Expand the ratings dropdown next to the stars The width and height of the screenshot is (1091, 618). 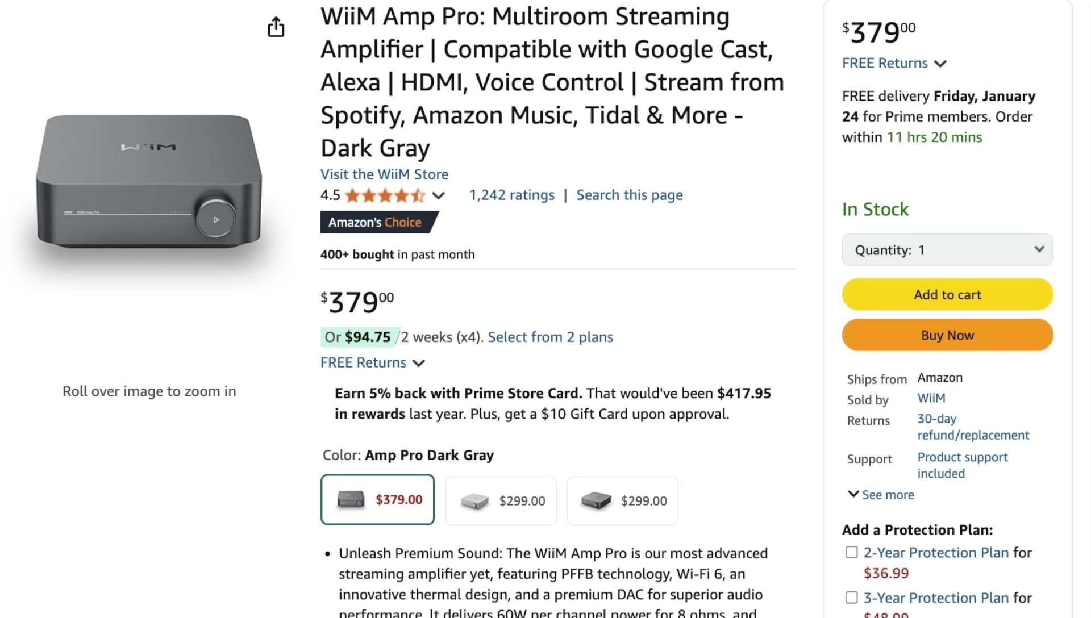tap(438, 195)
